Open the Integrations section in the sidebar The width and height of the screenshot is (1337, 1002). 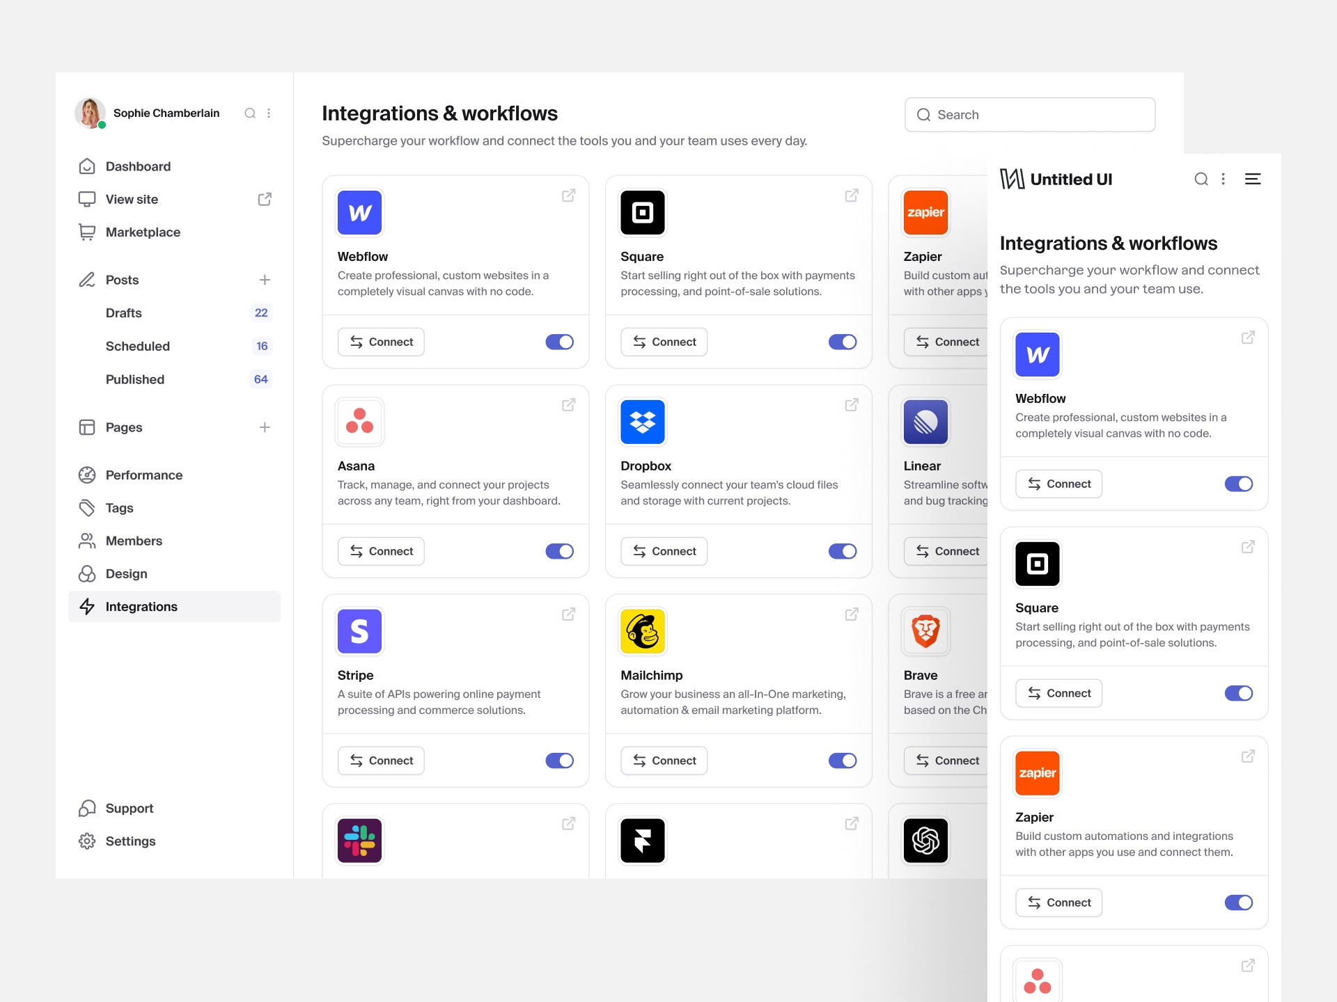pyautogui.click(x=141, y=606)
